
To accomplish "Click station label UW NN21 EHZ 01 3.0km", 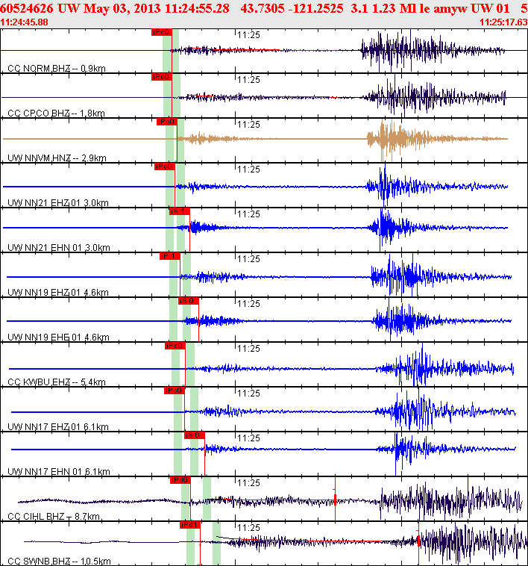I will (x=58, y=202).
